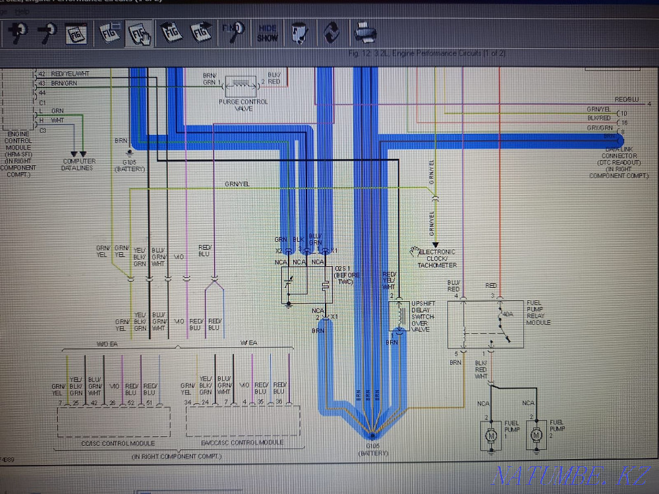Click the zoom in magnifier with plus sign
The image size is (659, 494).
(17, 33)
